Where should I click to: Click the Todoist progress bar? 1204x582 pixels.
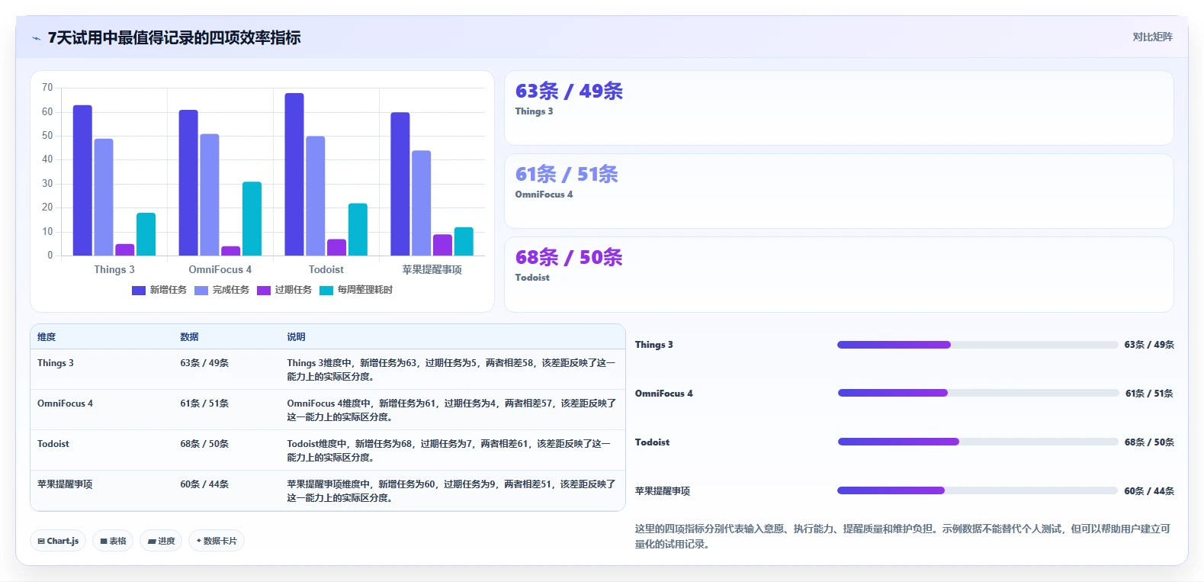(978, 442)
